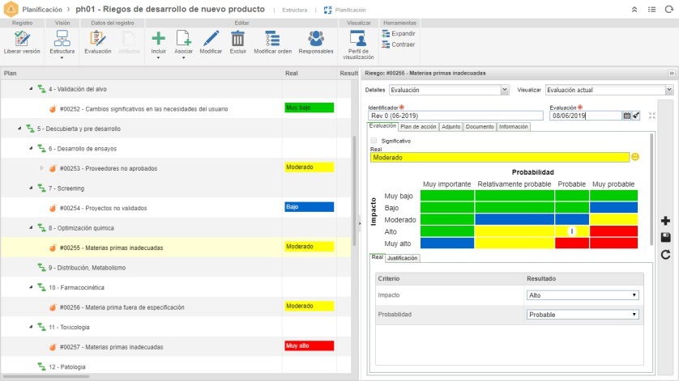Switch to the Plan de acción tab
Image resolution: width=679 pixels, height=381 pixels.
coord(419,126)
